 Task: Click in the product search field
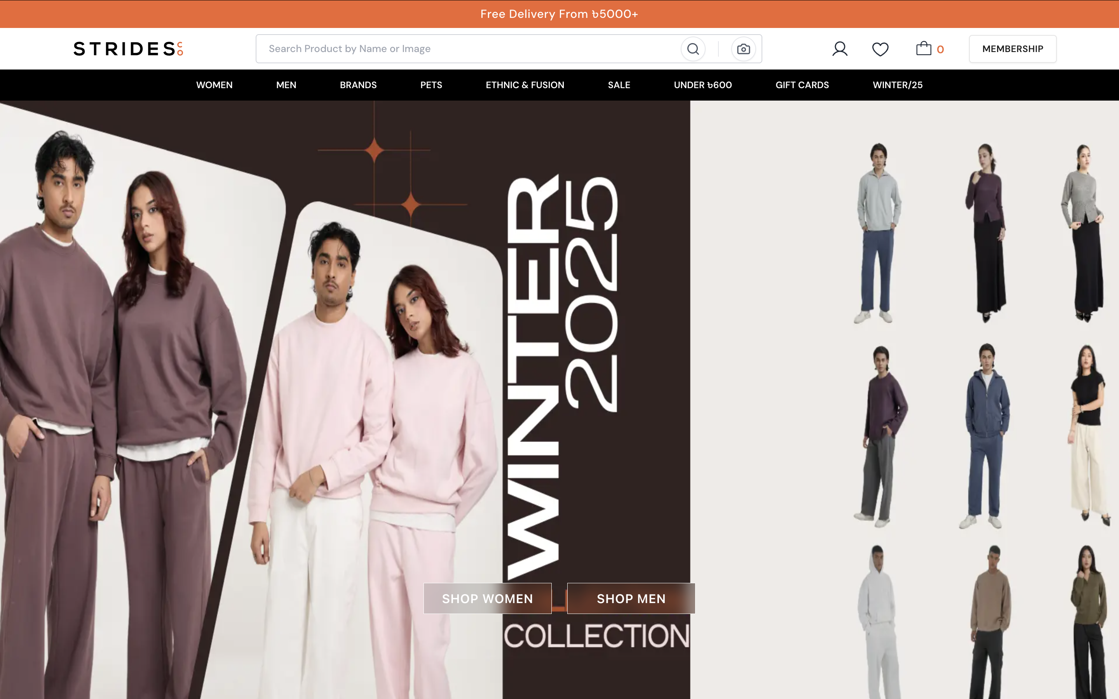[462, 49]
